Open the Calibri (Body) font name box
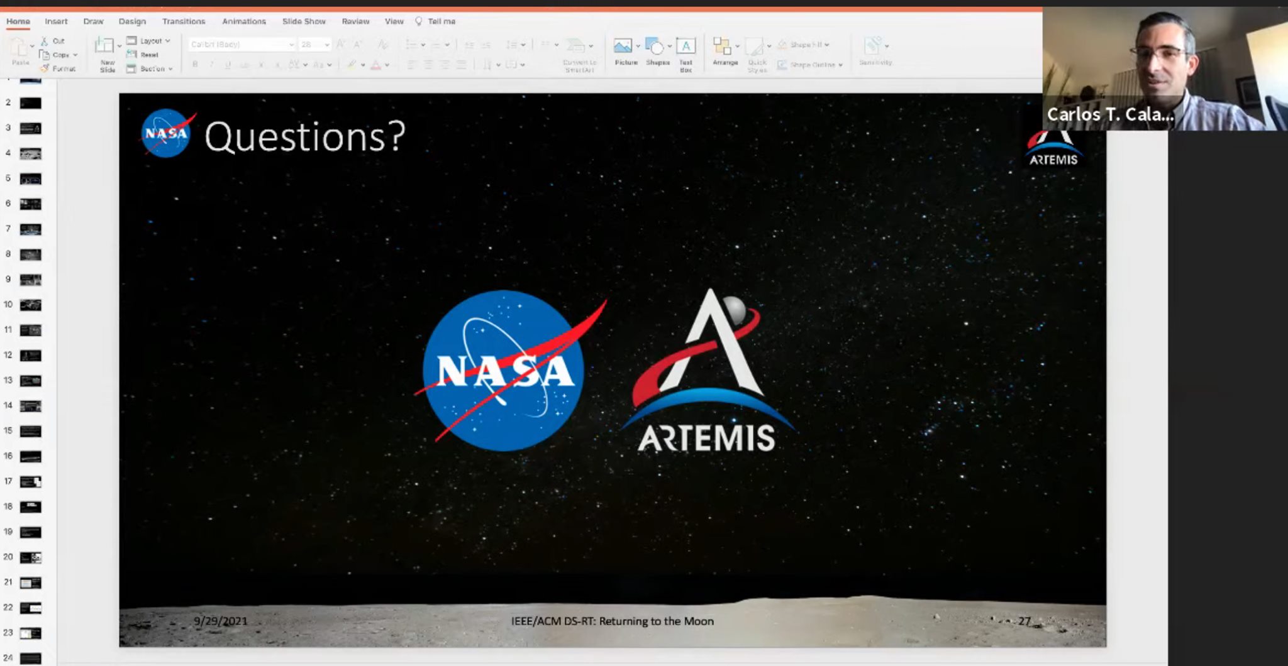 (x=242, y=45)
